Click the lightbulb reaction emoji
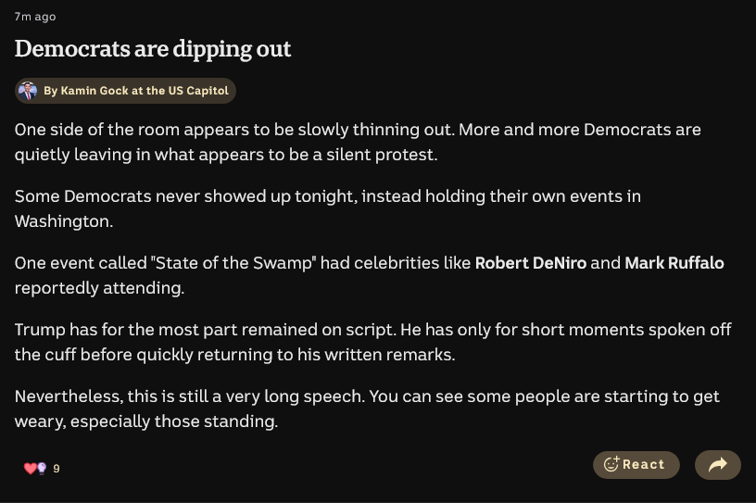The width and height of the screenshot is (756, 503). (x=41, y=469)
